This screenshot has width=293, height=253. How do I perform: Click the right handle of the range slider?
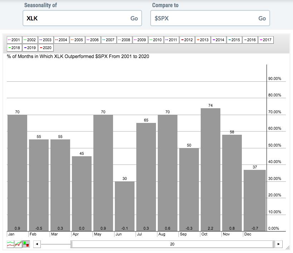pos(273,244)
